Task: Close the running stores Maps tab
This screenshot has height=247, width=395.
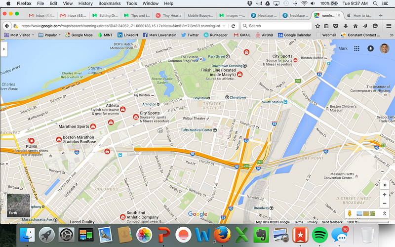Action: pyautogui.click(x=339, y=15)
